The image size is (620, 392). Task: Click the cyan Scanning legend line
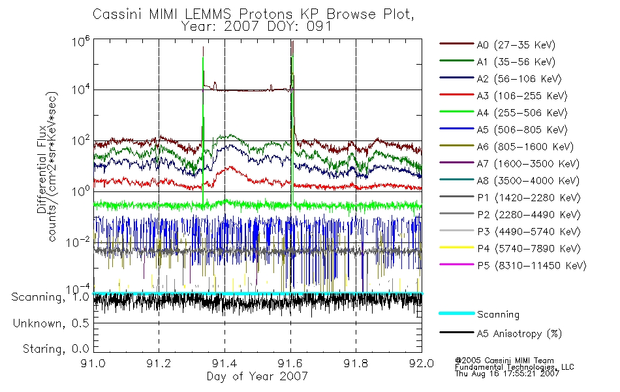457,313
